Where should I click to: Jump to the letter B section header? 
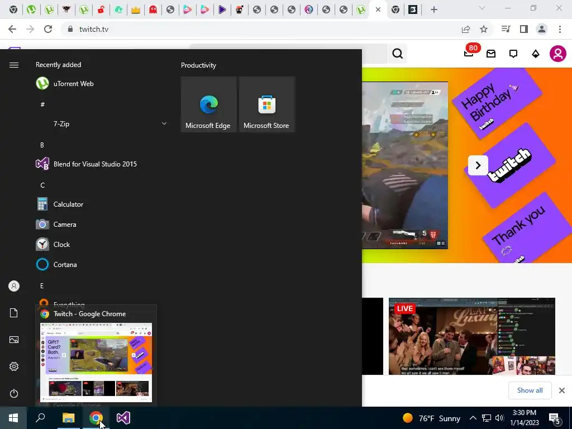tap(42, 145)
